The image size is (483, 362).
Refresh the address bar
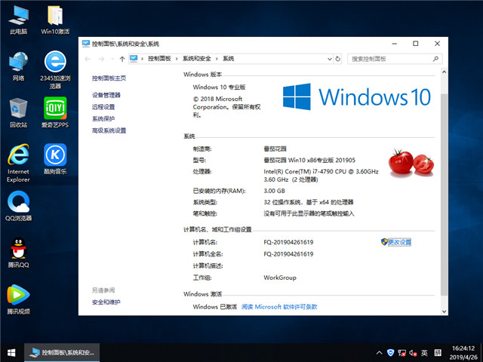[338, 59]
